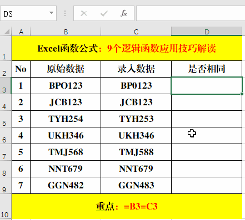Expand the Name Box dropdown arrow
This screenshot has width=245, height=220.
51,13
